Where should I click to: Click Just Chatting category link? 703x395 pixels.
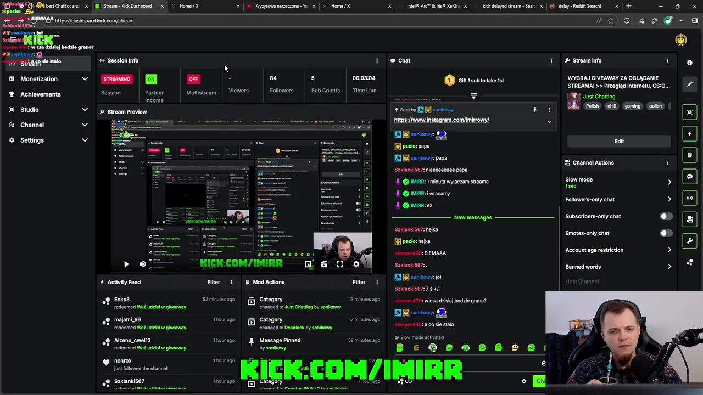[x=599, y=97]
